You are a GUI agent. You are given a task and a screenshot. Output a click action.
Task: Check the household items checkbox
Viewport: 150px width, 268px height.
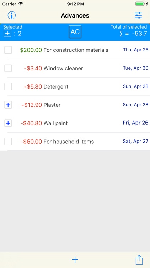[x=8, y=142]
